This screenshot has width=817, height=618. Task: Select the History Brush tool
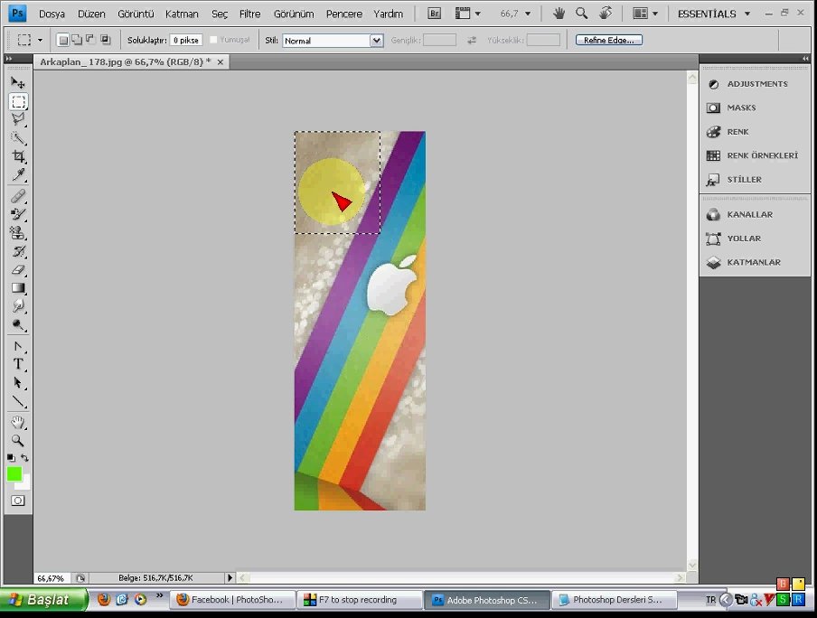point(18,251)
